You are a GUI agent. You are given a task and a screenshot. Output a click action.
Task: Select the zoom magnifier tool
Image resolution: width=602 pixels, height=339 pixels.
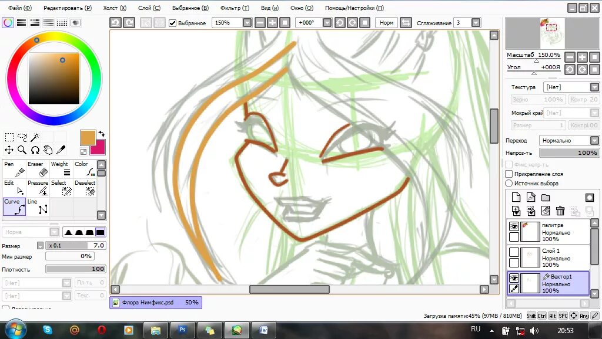[x=22, y=150]
